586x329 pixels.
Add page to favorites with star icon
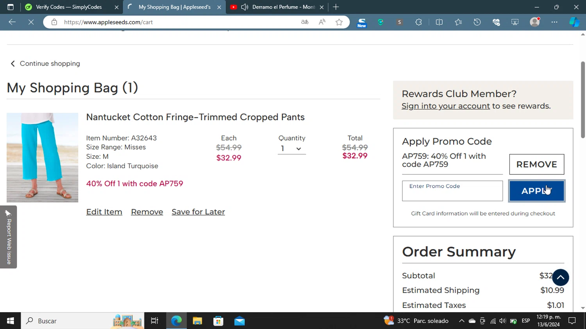(339, 22)
